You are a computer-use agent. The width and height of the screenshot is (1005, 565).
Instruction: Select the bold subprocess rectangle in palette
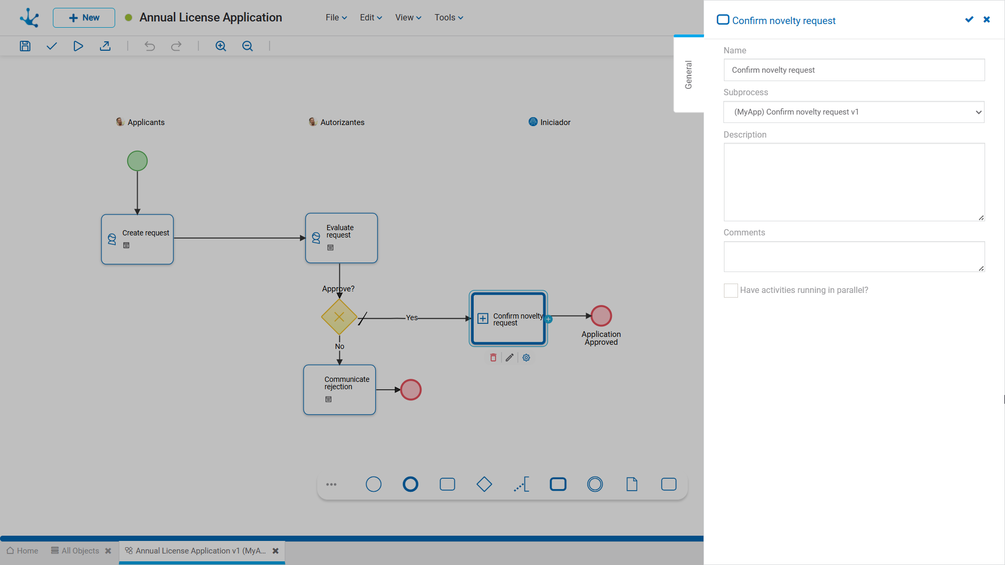coord(558,484)
